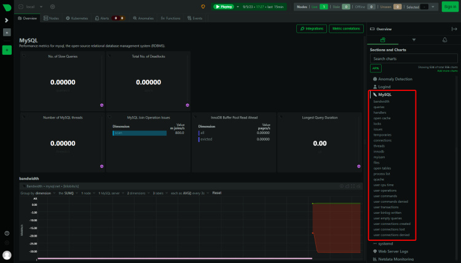
Task: Select the innodb entry under MySQL section
Action: click(x=377, y=151)
